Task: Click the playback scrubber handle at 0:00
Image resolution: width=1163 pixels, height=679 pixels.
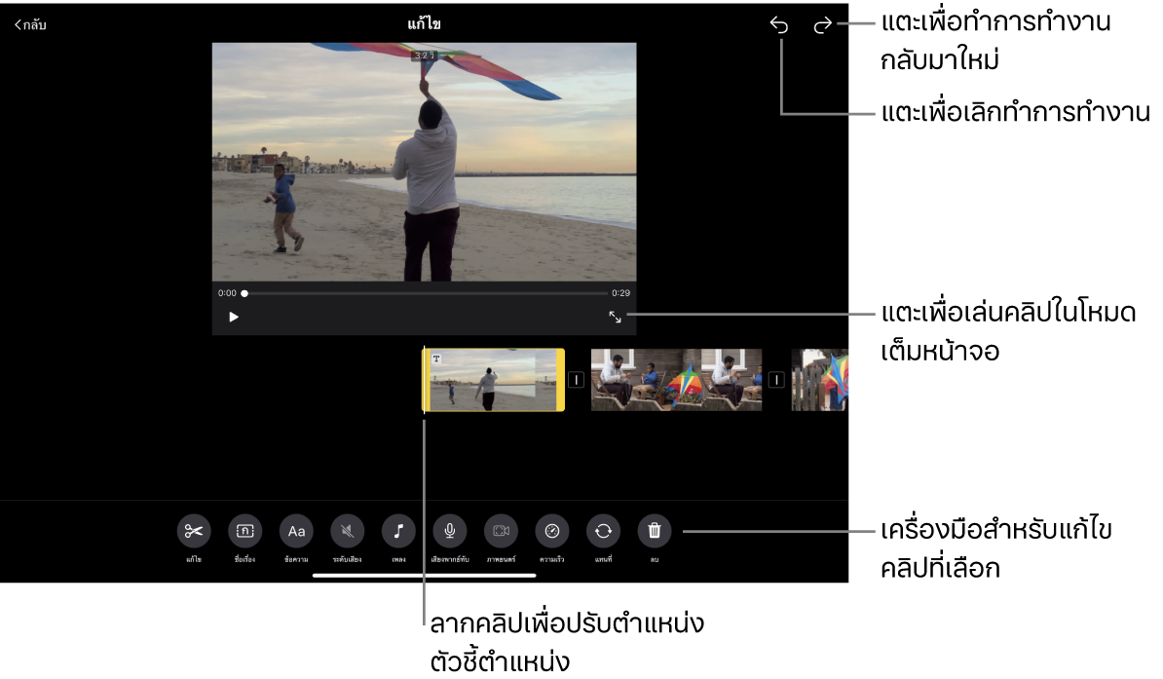Action: pos(244,293)
